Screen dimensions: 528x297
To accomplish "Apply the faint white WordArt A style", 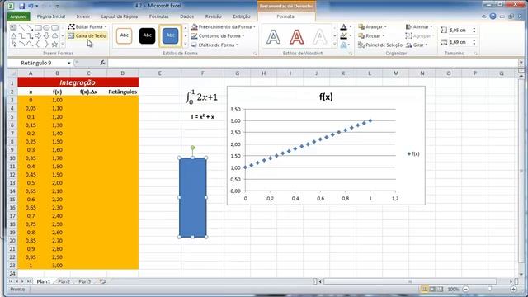I will (319, 36).
